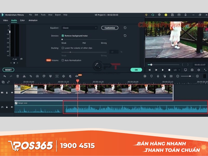
Task: Switch to the Animation tab
Action: tap(33, 20)
